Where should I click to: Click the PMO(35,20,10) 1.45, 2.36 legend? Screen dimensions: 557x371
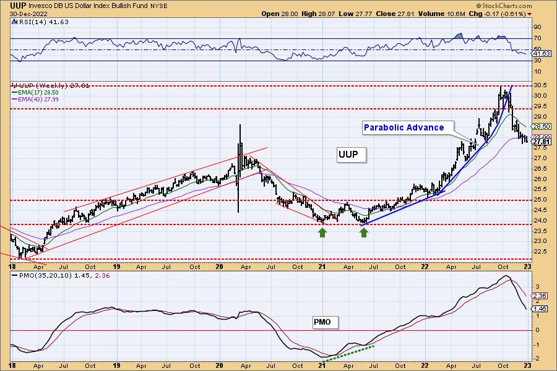61,276
